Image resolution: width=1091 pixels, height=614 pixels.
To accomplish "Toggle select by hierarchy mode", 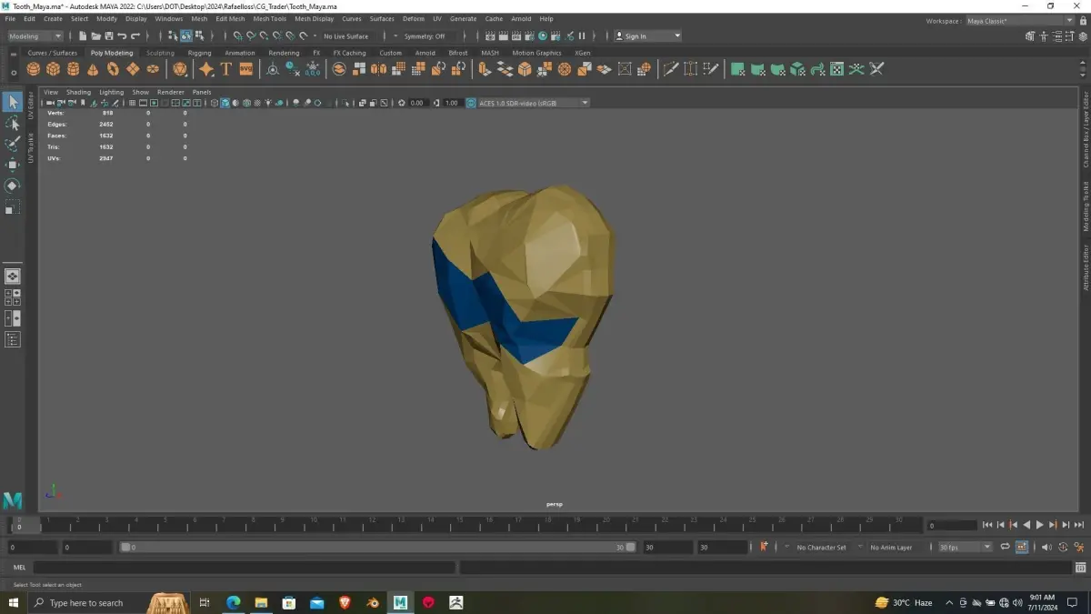I will [x=174, y=36].
